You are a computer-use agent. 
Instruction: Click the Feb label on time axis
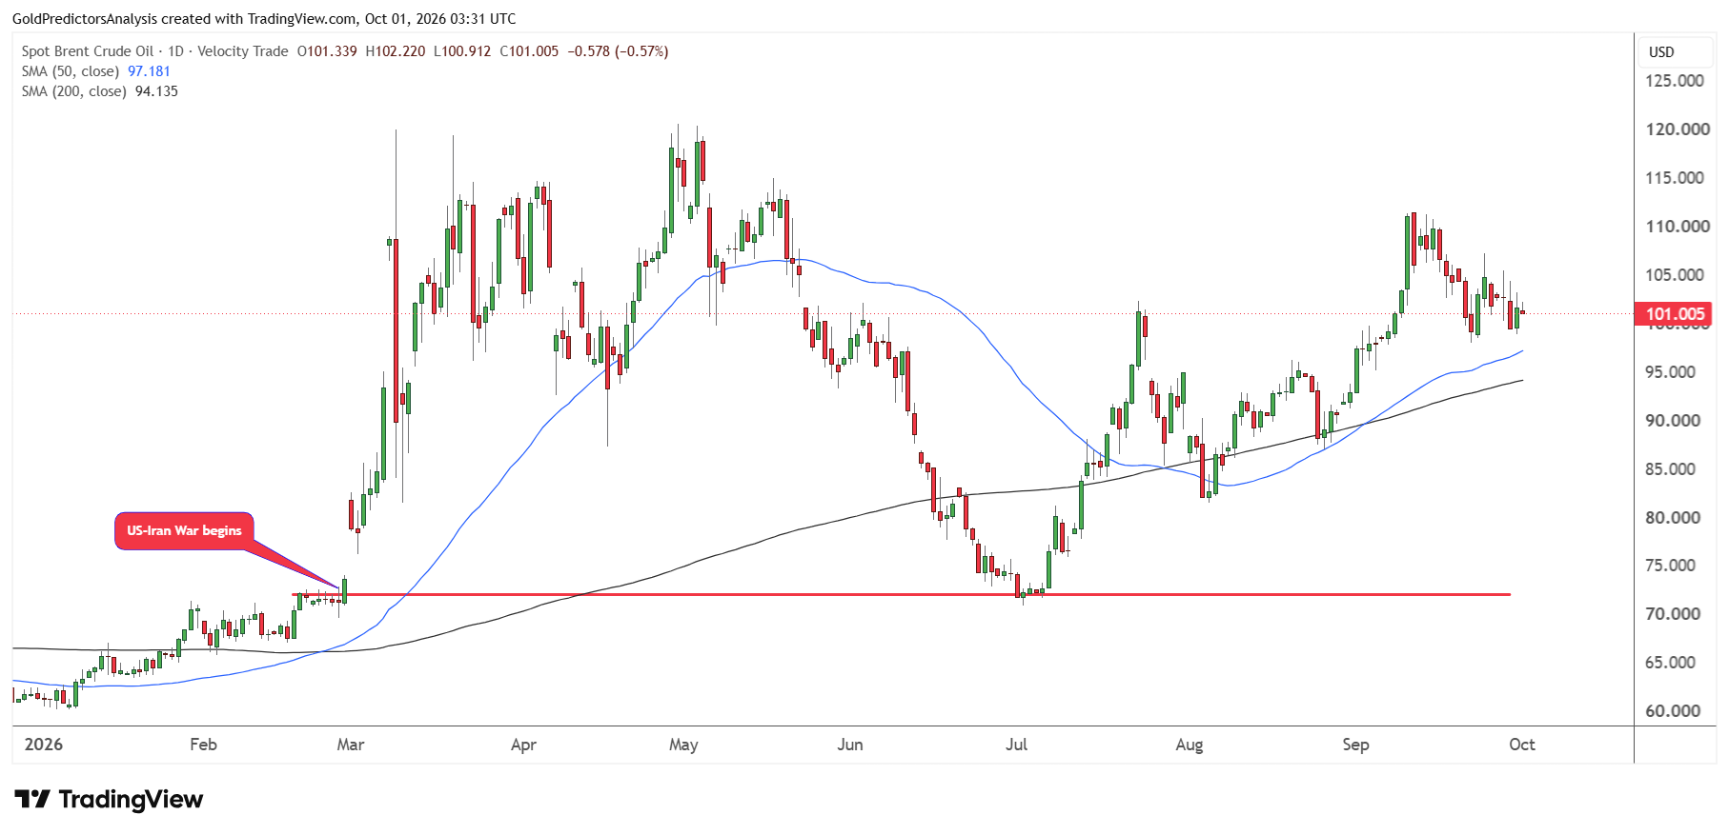[203, 745]
